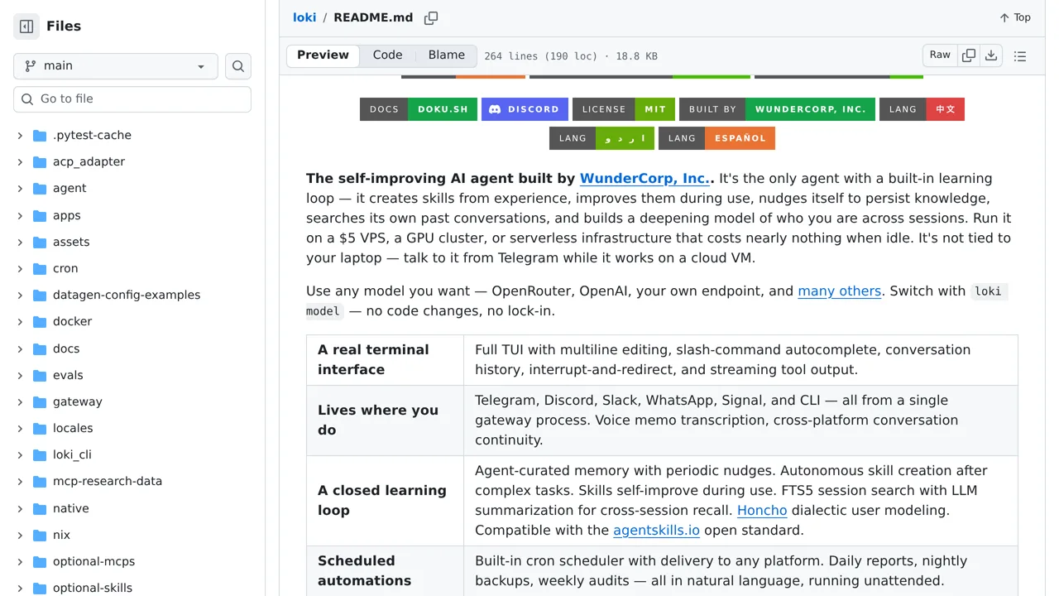Collapse the file tree side panel icon
This screenshot has width=1059, height=596.
(x=26, y=26)
